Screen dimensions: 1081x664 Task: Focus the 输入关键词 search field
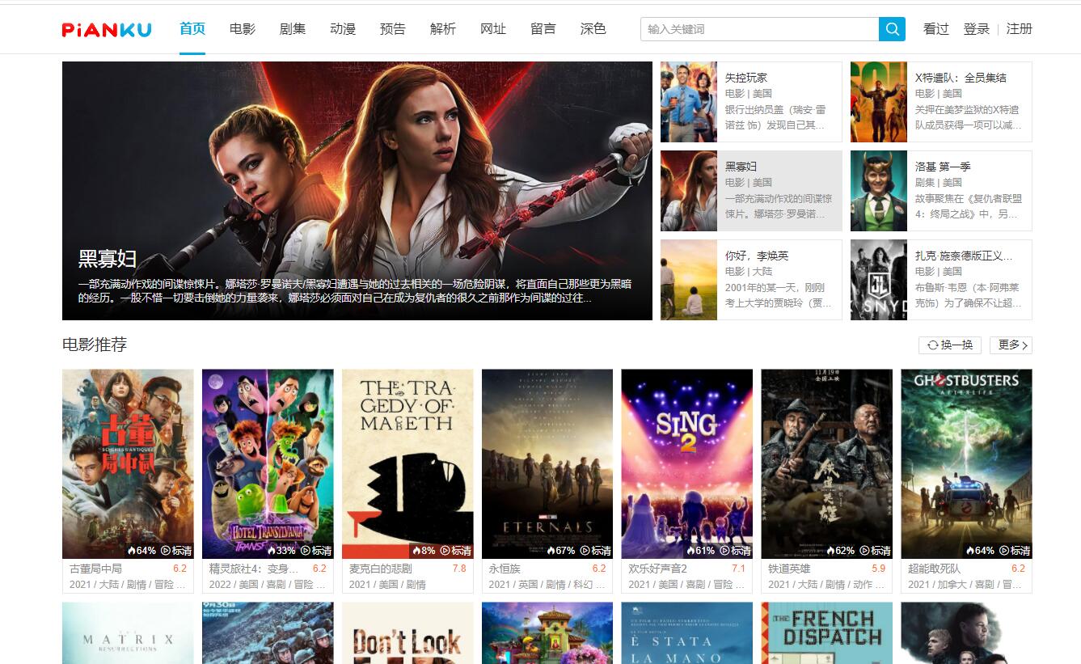(x=760, y=29)
